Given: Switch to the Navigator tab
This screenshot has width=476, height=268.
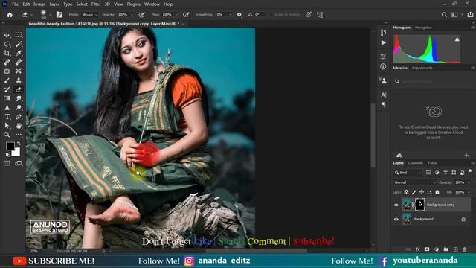Looking at the screenshot, I should (423, 28).
